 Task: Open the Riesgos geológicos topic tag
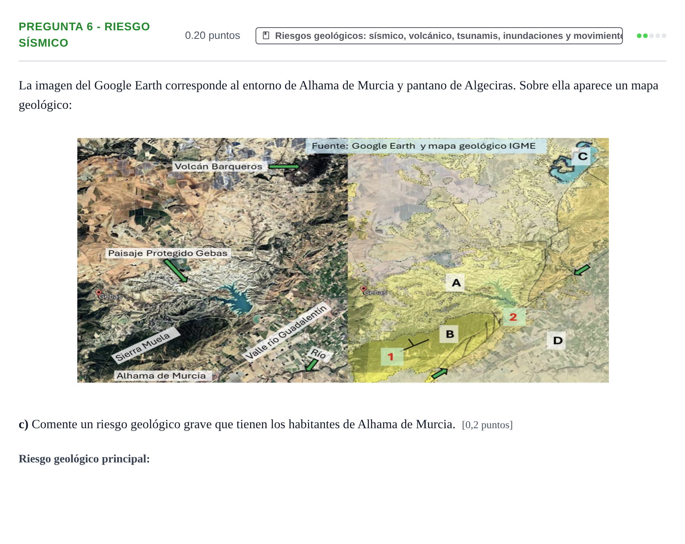pos(439,36)
